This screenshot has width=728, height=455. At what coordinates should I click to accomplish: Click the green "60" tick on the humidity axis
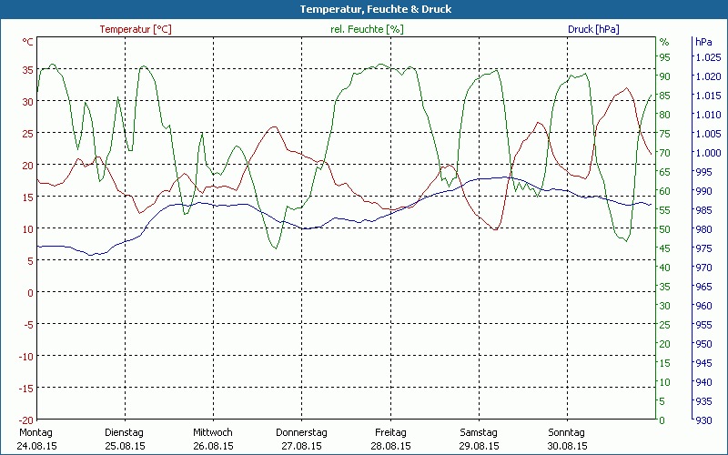pyautogui.click(x=665, y=191)
